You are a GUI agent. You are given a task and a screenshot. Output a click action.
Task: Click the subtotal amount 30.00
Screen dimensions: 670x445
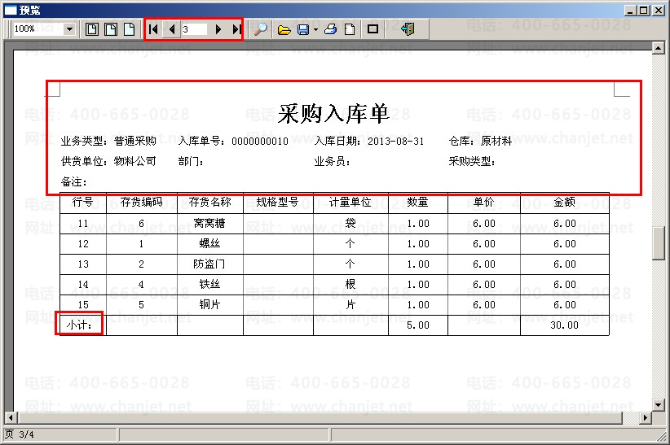[565, 325]
